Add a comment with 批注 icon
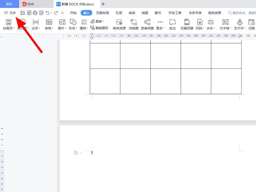The width and height of the screenshot is (256, 192). coord(172,24)
